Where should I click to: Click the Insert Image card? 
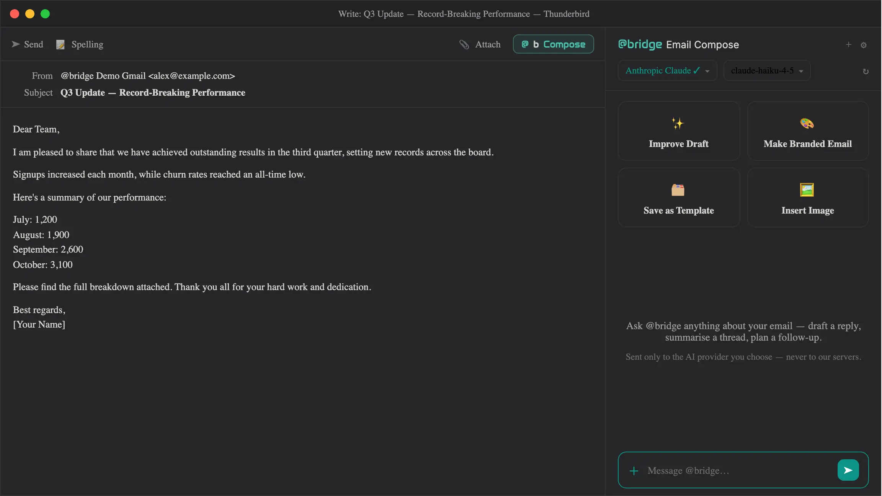[x=808, y=197]
